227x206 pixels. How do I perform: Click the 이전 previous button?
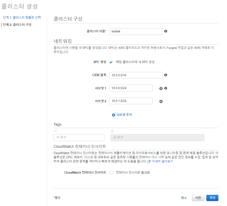click(198, 198)
